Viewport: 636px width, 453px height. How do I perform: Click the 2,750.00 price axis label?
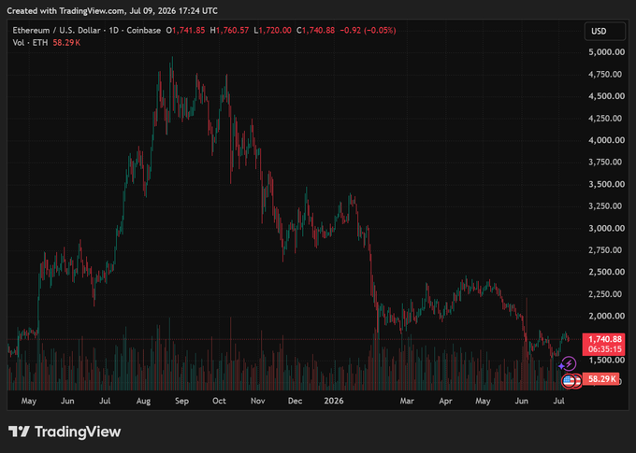(x=606, y=250)
